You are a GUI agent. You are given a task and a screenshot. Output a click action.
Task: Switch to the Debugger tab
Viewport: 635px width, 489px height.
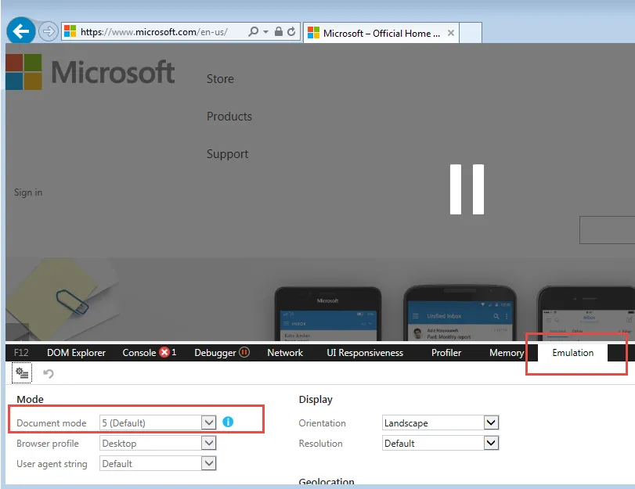click(x=215, y=353)
